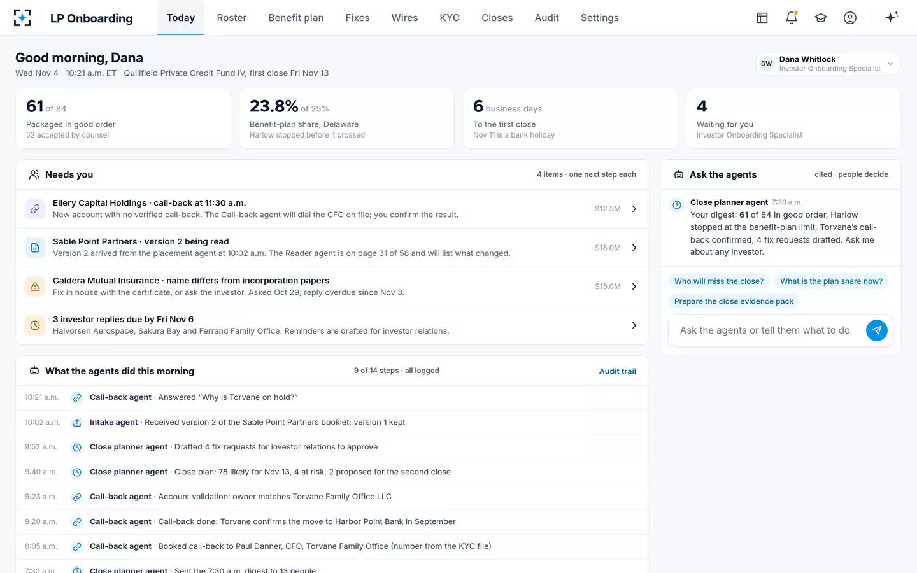The image size is (917, 573).
Task: Click clock icon on 9:40 a.m. log row
Action: click(77, 472)
